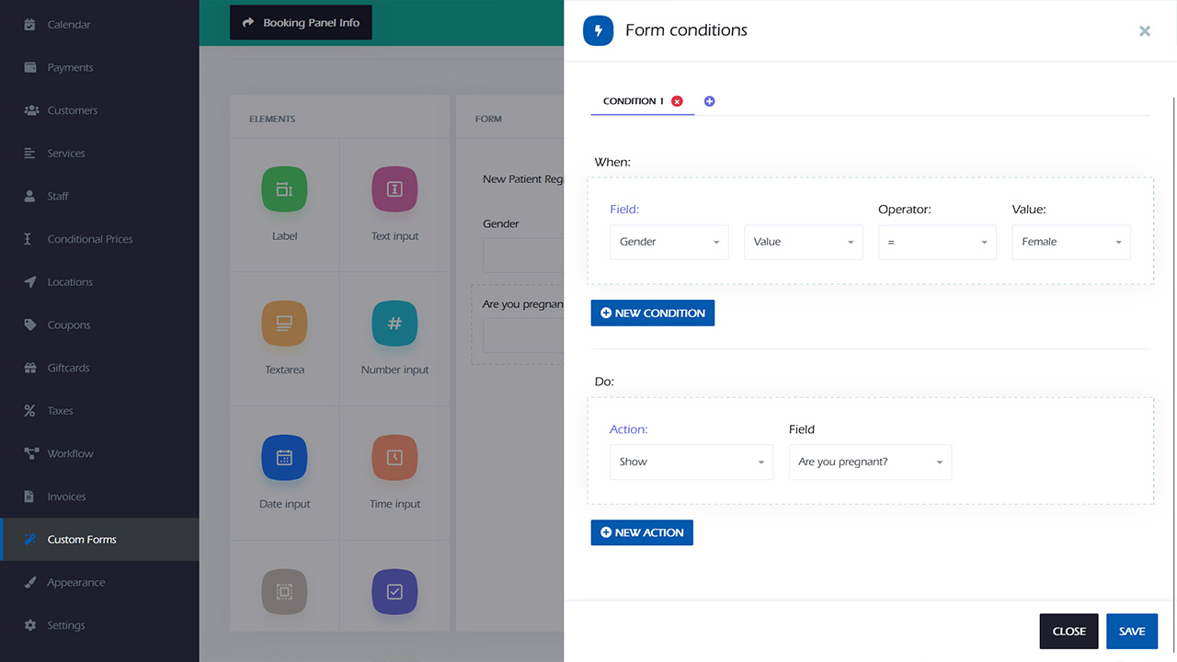Select the Text input element icon
The height and width of the screenshot is (662, 1177).
coord(394,189)
